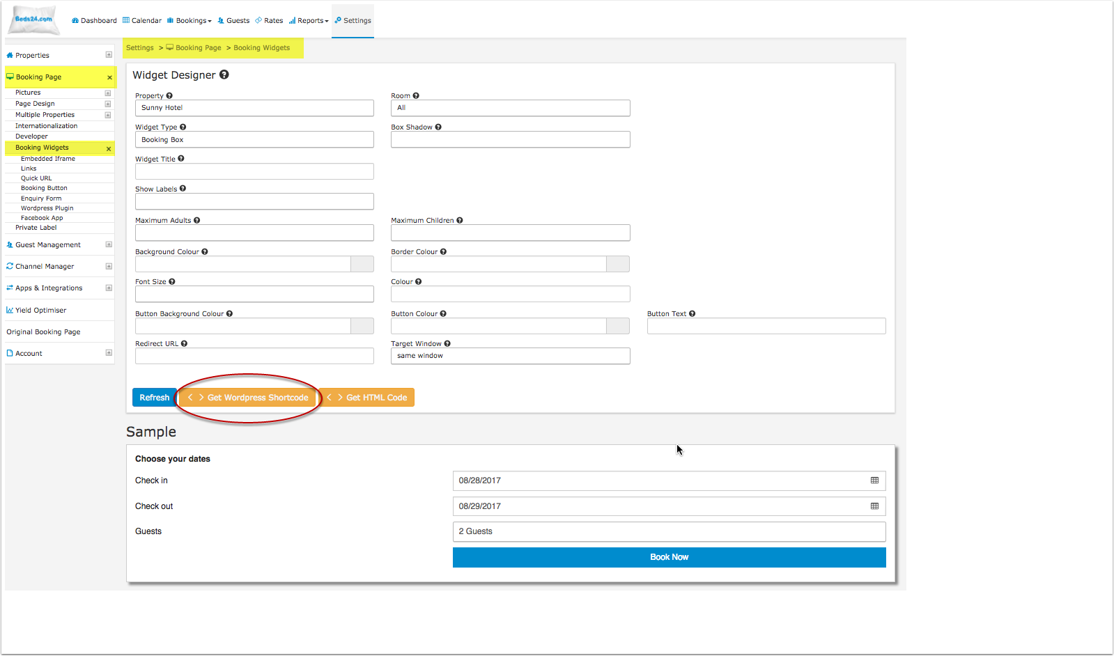The width and height of the screenshot is (1114, 656).
Task: Open the Background Colour swatch picker
Action: [x=362, y=264]
